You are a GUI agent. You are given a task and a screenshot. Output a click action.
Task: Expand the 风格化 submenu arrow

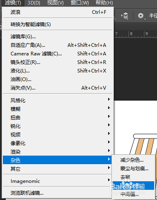point(109,99)
